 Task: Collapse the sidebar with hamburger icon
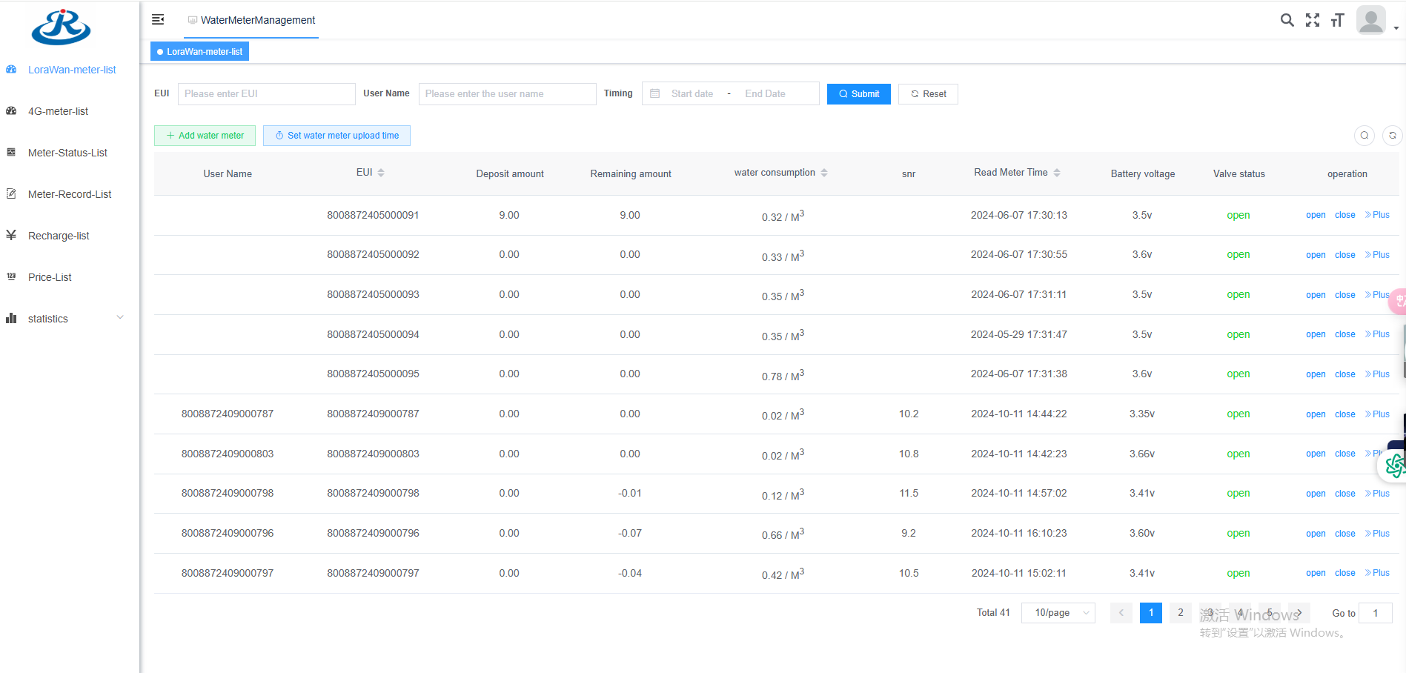[x=158, y=19]
